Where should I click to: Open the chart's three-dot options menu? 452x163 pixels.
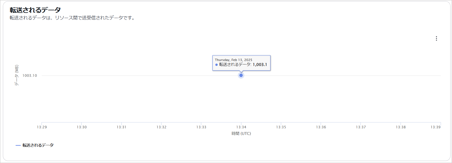coord(436,38)
